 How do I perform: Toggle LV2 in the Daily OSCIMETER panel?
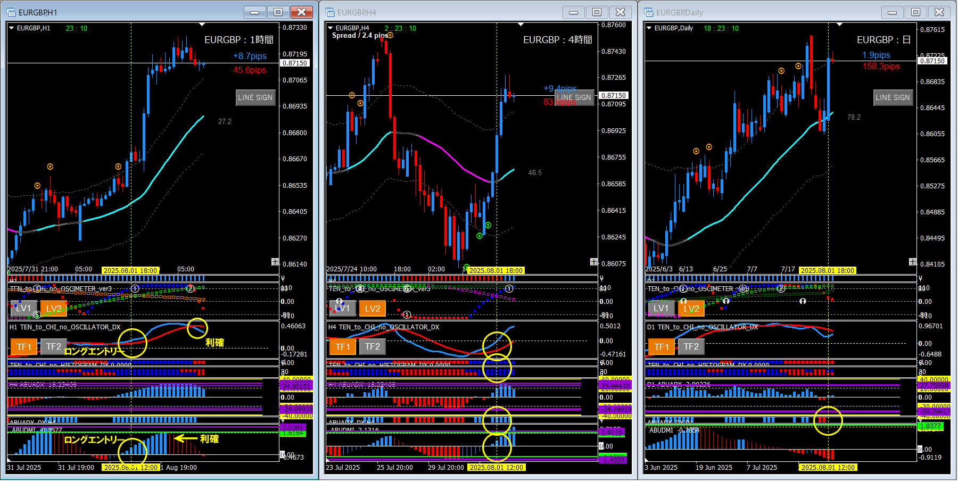tap(691, 309)
